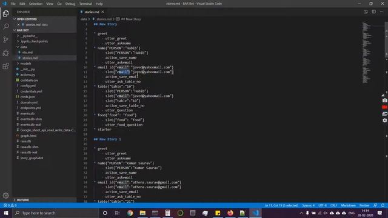
Task: Change indentation via Spaces: 4
Action: click(x=308, y=205)
